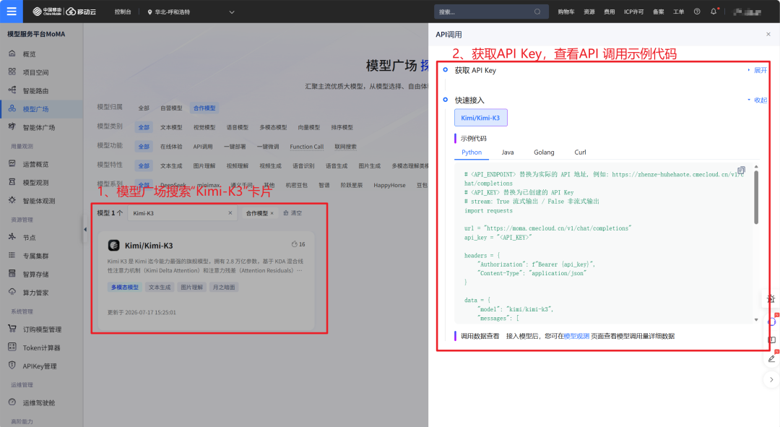
Task: Open 费用 in the top header
Action: click(610, 12)
